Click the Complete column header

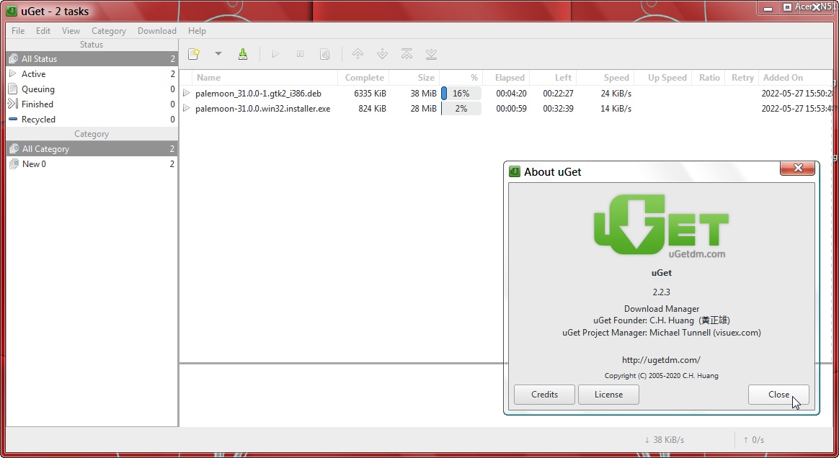coord(363,78)
